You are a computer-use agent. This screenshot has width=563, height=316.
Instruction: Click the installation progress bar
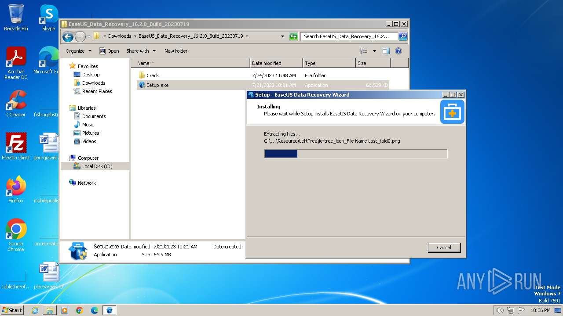tap(356, 154)
